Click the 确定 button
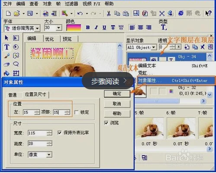The width and height of the screenshot is (216, 173). [117, 94]
